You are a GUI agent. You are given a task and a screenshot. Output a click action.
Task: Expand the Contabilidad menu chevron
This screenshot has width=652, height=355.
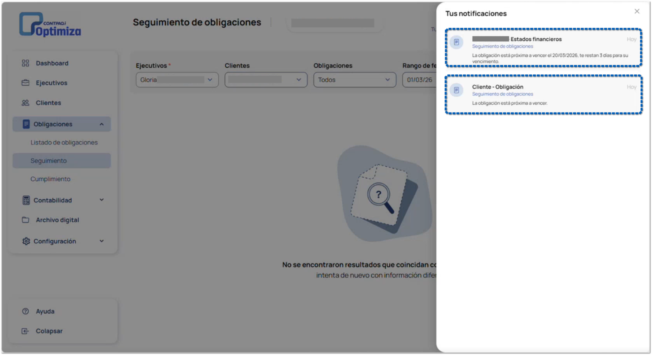(102, 200)
